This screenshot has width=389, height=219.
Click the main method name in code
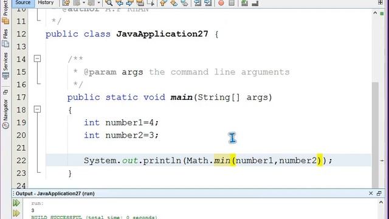click(x=182, y=97)
